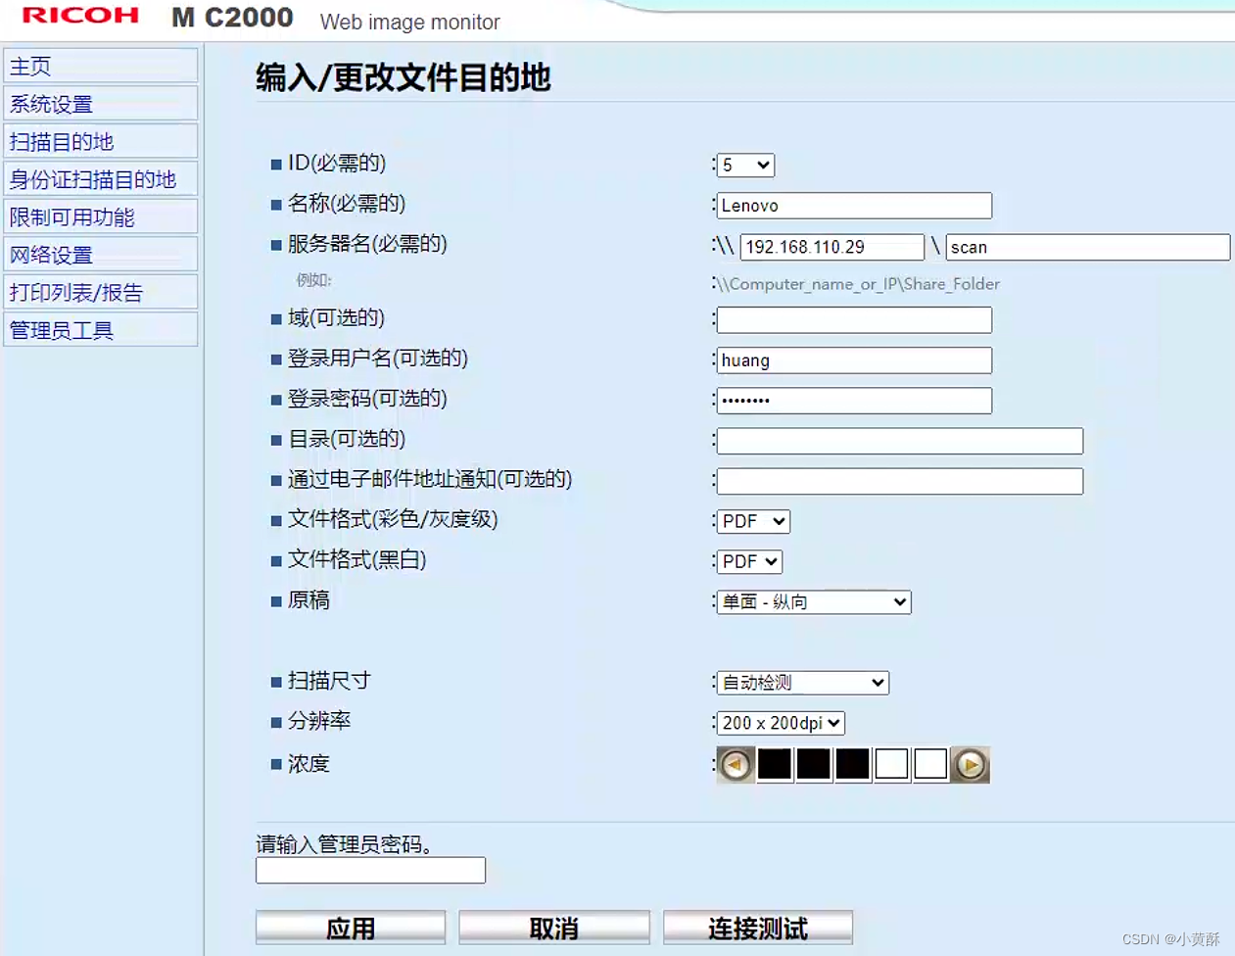Viewport: 1235px width, 956px height.
Task: Click the density decrease left arrow icon
Action: (736, 764)
